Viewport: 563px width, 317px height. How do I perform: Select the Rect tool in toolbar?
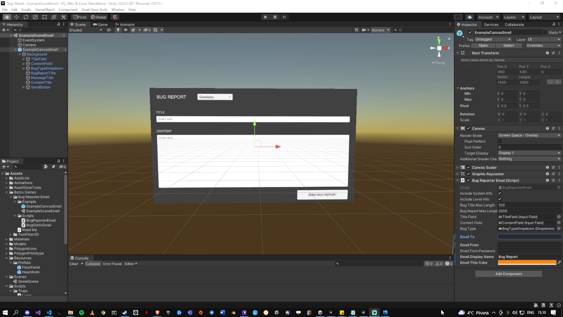(44, 17)
